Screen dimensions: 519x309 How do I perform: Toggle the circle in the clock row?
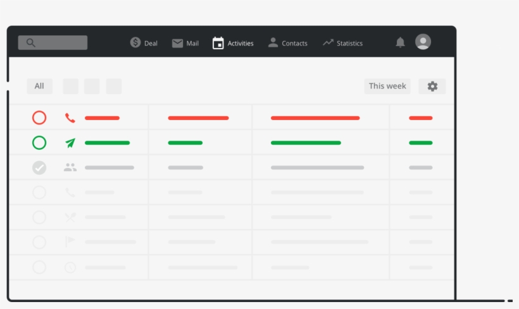39,267
